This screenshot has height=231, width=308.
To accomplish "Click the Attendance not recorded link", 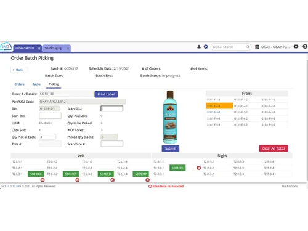I will pos(168,187).
